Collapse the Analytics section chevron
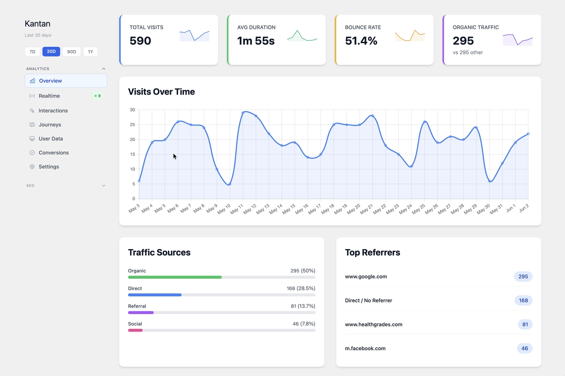This screenshot has width=565, height=376. click(x=103, y=69)
